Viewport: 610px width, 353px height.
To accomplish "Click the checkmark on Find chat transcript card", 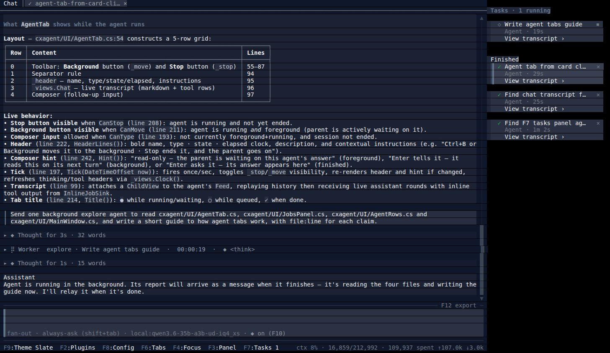I will point(499,95).
